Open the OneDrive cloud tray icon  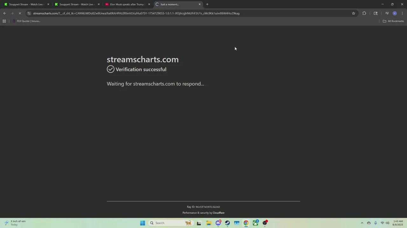pyautogui.click(x=369, y=223)
